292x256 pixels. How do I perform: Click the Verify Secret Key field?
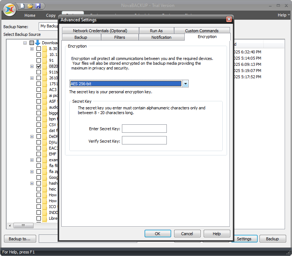tap(144, 140)
